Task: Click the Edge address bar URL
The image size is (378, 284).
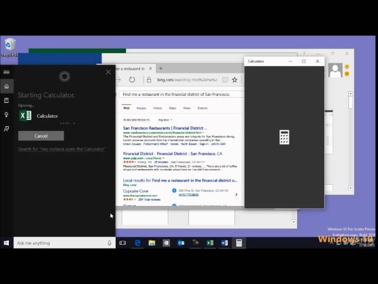Action: click(187, 80)
